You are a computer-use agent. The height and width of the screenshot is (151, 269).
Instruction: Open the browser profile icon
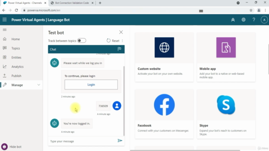[259, 10]
